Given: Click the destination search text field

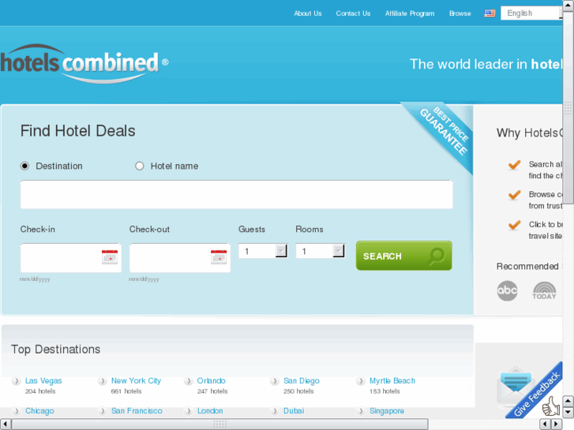Looking at the screenshot, I should coord(237,194).
